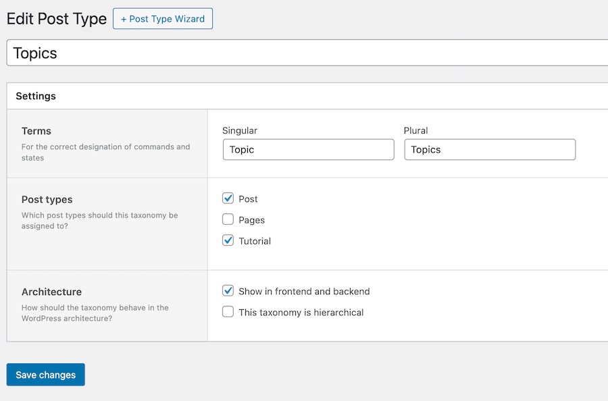Click the Singular label above its field
Image resolution: width=608 pixels, height=401 pixels.
coord(238,130)
